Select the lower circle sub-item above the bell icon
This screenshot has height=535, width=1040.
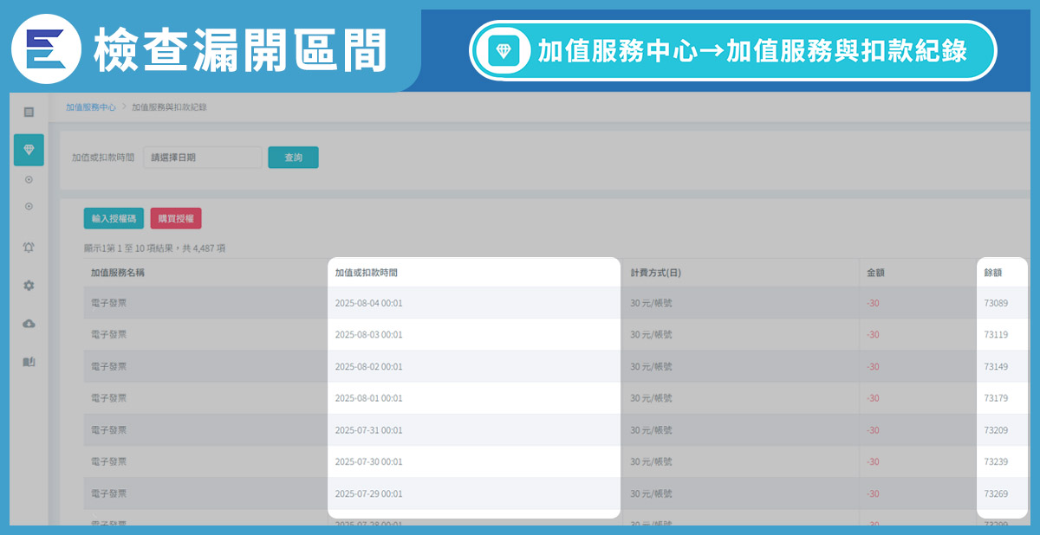[29, 206]
